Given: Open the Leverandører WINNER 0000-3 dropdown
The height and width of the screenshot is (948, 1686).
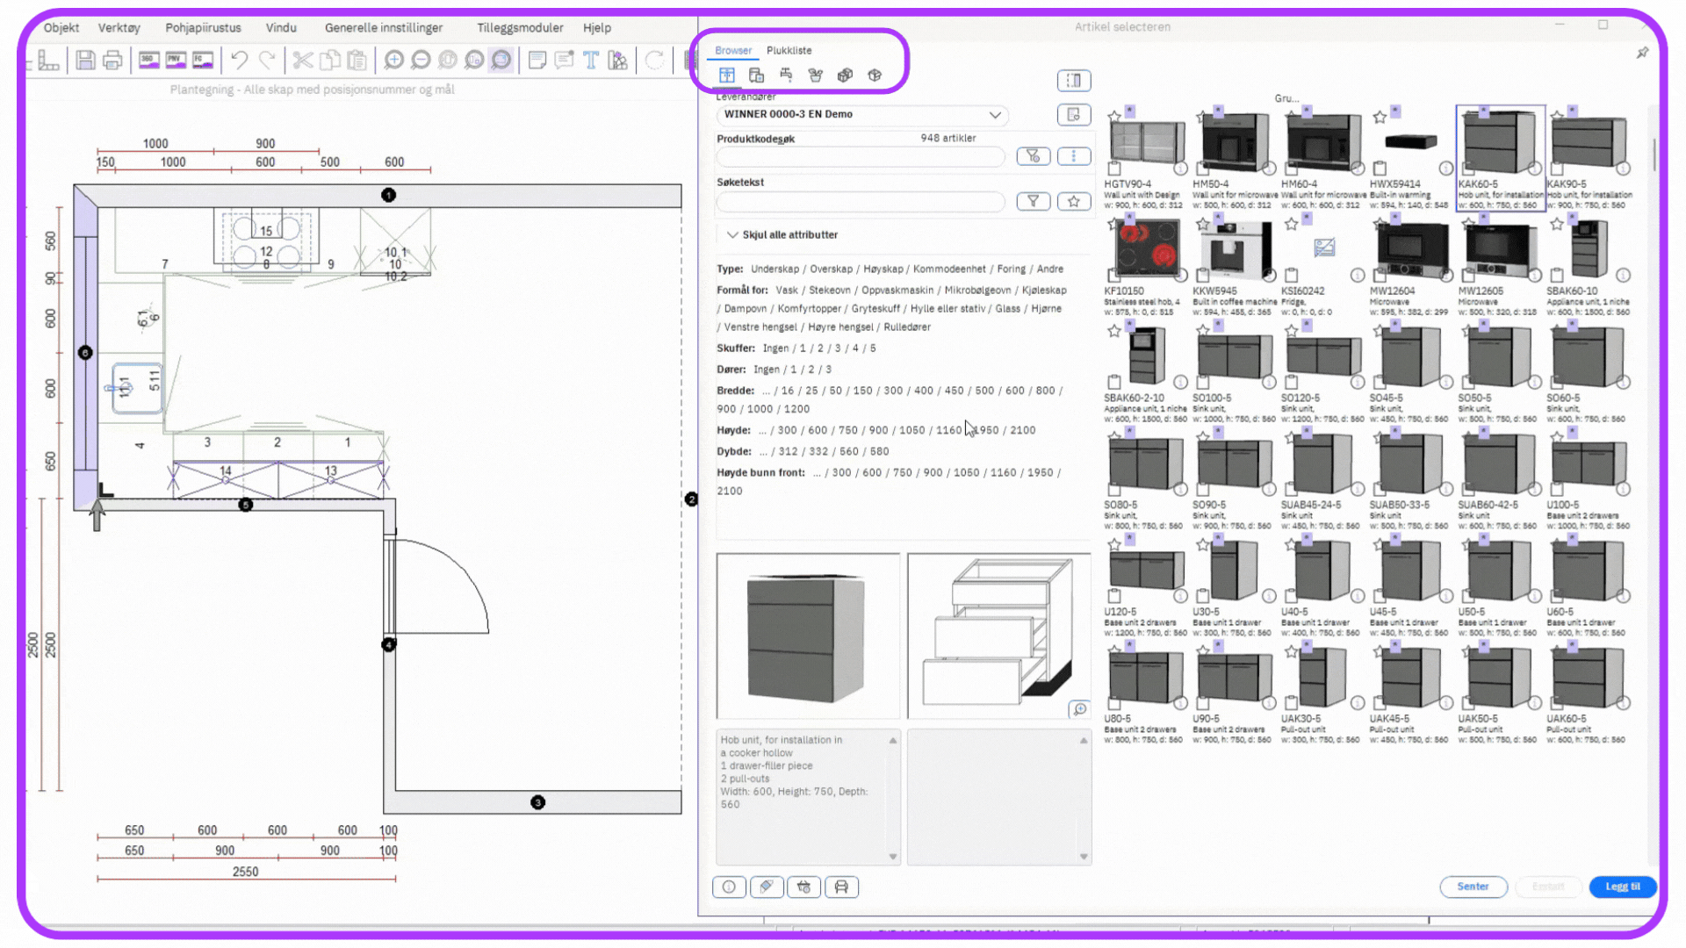Looking at the screenshot, I should coord(994,115).
